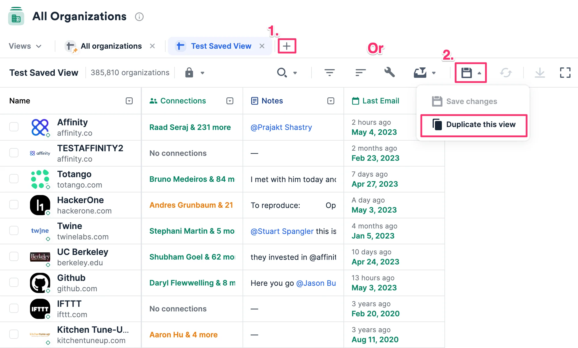Click the HackerOne note 'To reproduce:'
Viewport: 578px width, 348px height.
(275, 205)
